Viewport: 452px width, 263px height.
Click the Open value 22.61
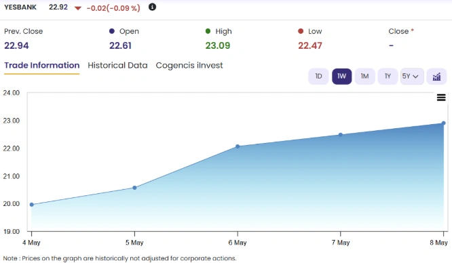pyautogui.click(x=120, y=45)
